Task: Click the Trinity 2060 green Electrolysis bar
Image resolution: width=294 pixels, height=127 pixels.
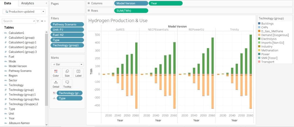Action: pyautogui.click(x=250, y=55)
